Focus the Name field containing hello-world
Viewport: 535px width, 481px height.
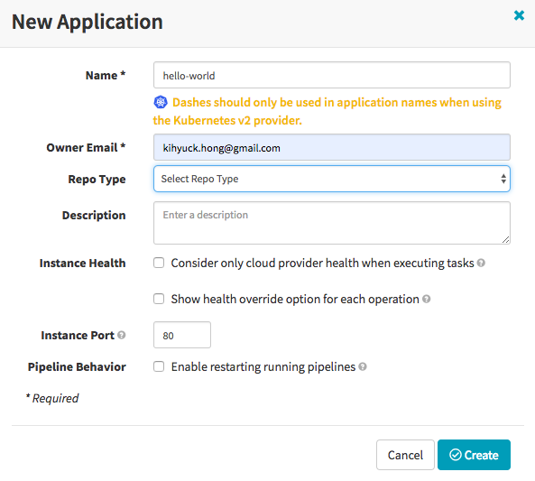[x=332, y=75]
